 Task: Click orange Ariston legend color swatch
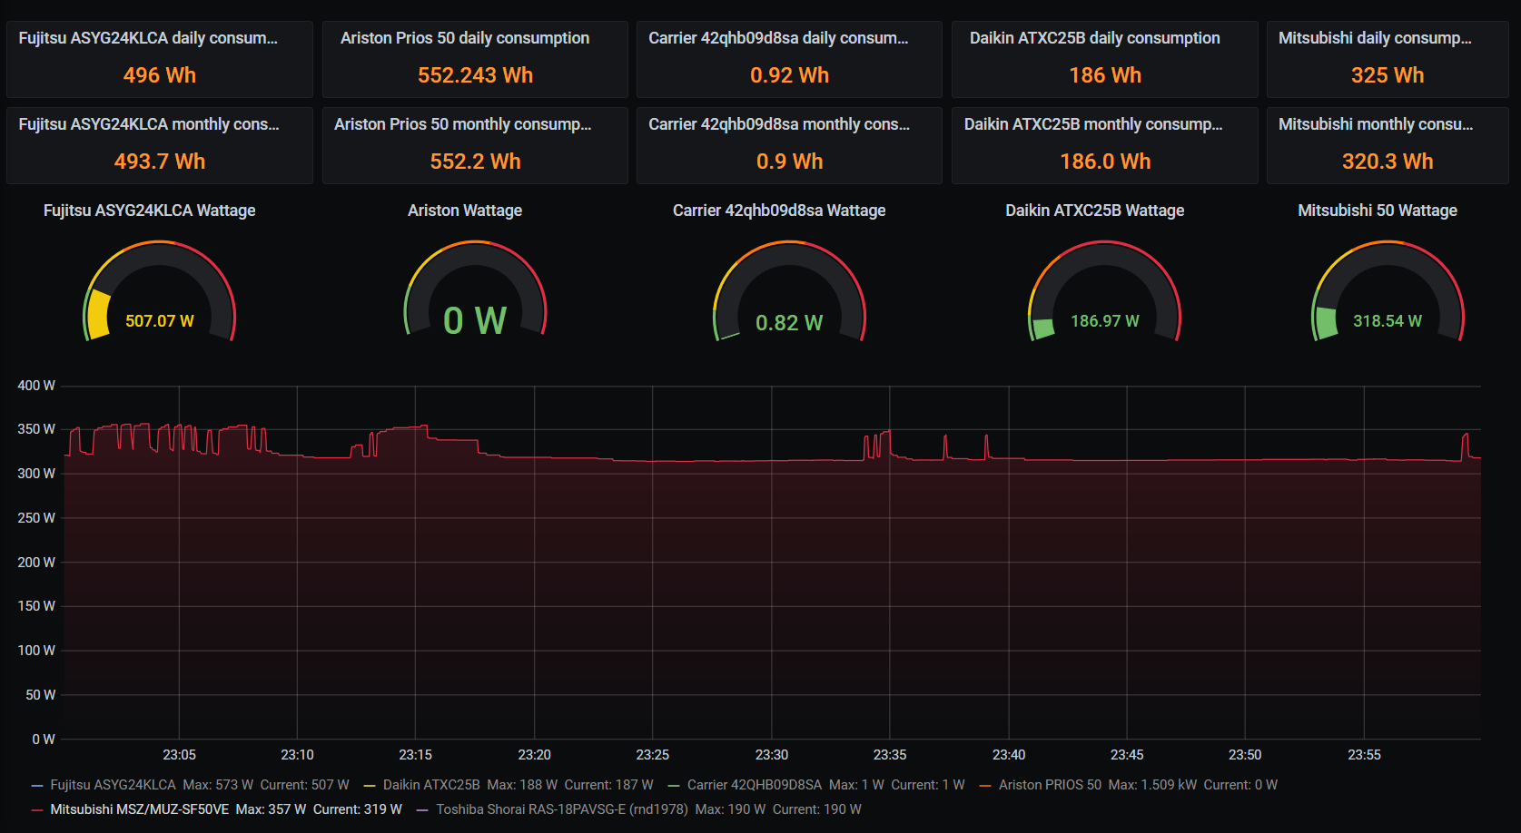[985, 786]
